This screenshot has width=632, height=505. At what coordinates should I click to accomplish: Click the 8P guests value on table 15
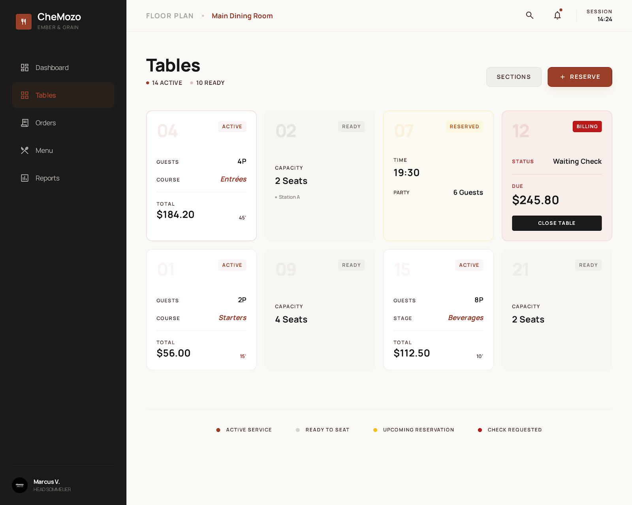[479, 300]
